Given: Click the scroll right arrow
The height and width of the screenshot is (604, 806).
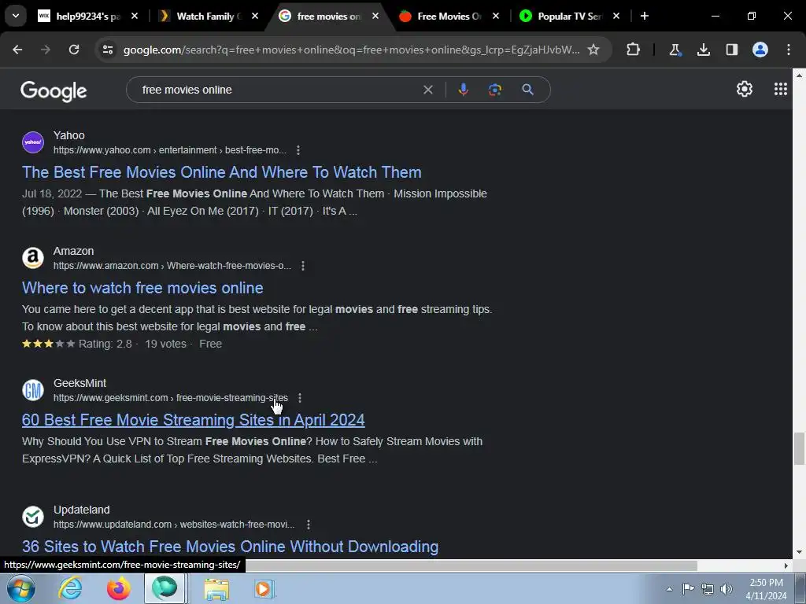Looking at the screenshot, I should [x=786, y=565].
